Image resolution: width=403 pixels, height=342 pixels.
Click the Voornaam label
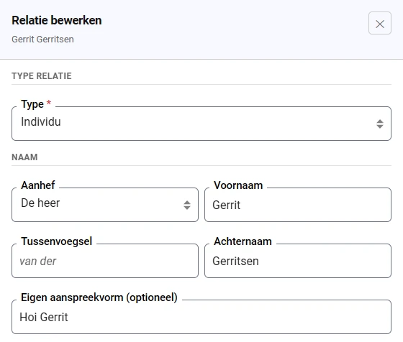pos(238,185)
